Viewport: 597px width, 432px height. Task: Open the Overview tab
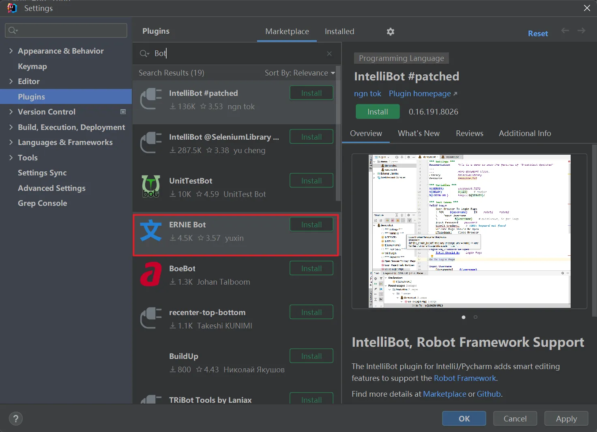coord(366,133)
